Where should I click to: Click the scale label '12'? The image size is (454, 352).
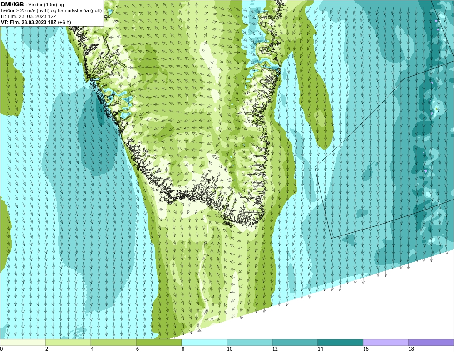[275, 349]
